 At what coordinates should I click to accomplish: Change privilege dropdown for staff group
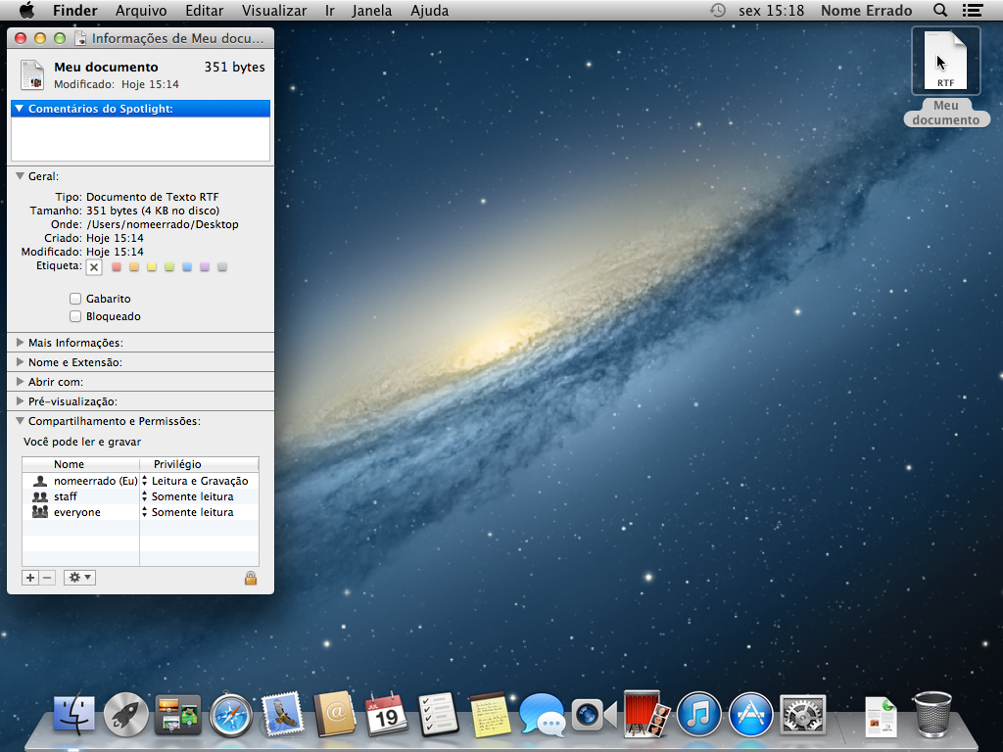(x=194, y=496)
